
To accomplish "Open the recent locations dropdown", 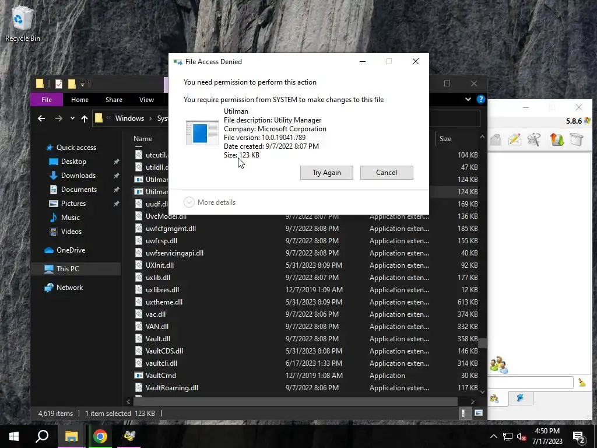I will [x=72, y=118].
